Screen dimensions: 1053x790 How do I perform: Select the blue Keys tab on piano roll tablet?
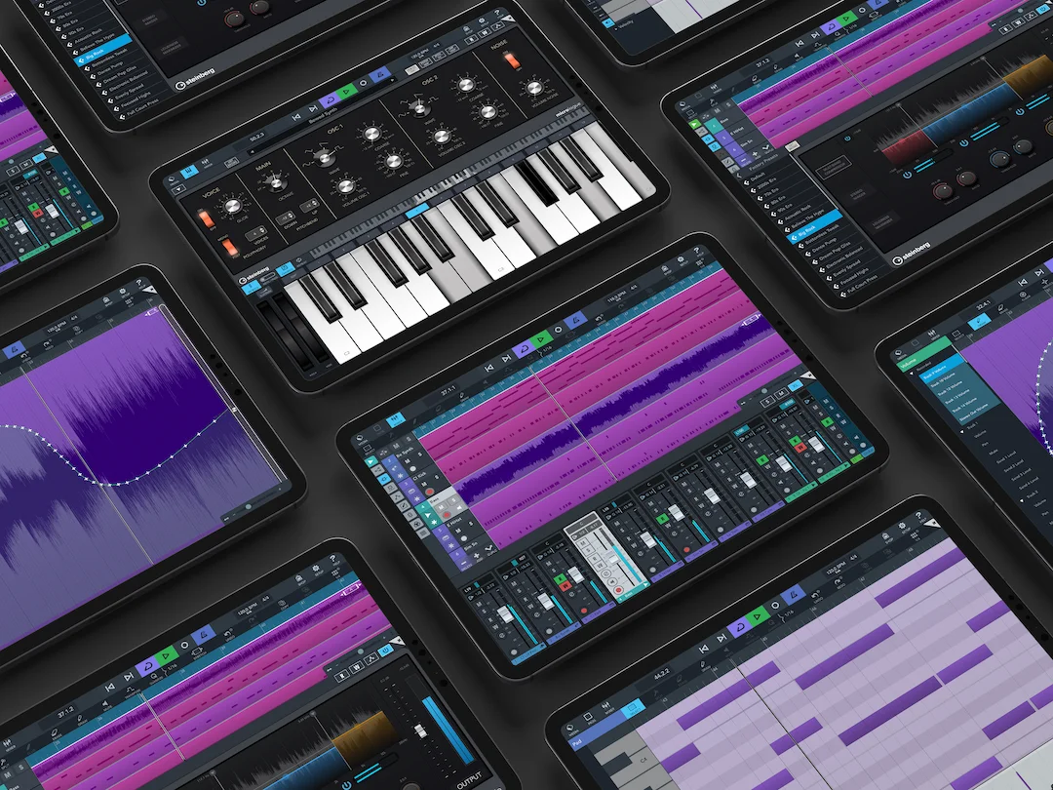coord(632,708)
